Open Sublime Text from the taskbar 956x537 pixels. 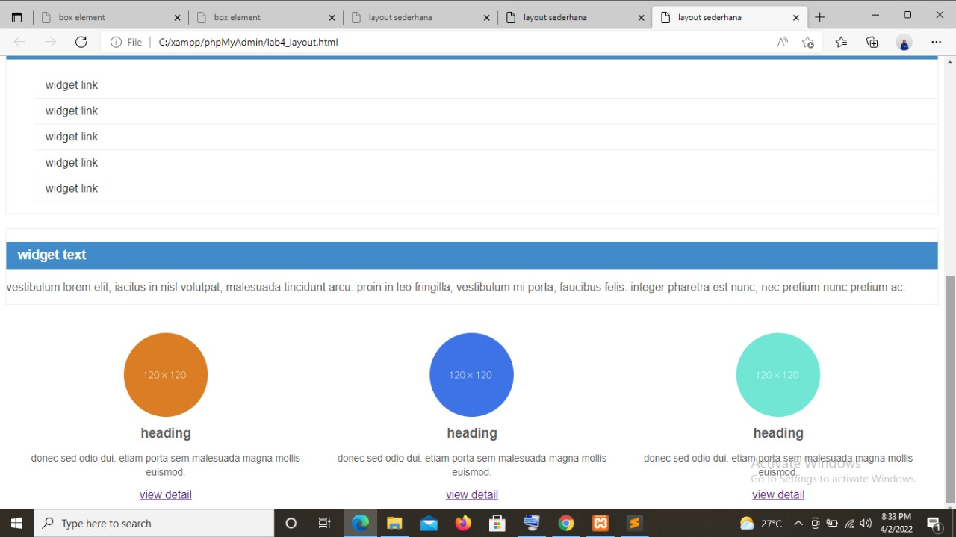point(634,523)
